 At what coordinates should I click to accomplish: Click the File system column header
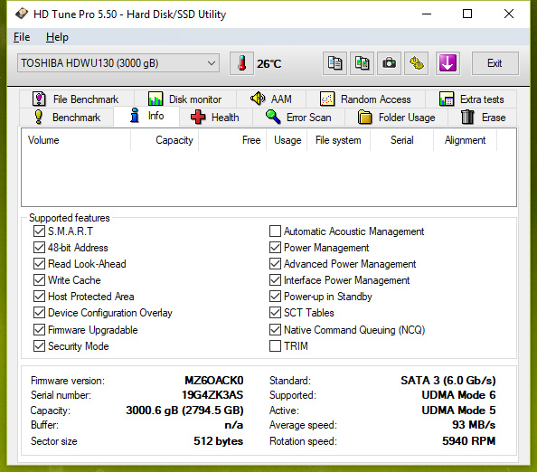[338, 140]
